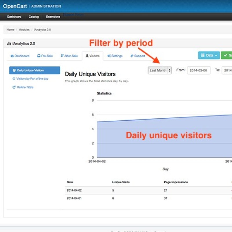
Task: Click the From date input field
Action: click(x=199, y=70)
